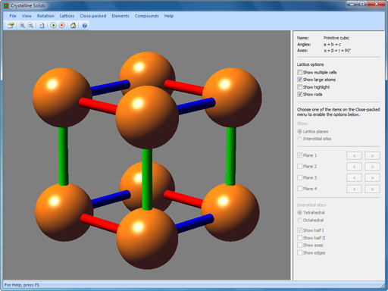Click Plane 4 previous arrow button
388x291 pixels.
pyautogui.click(x=354, y=189)
